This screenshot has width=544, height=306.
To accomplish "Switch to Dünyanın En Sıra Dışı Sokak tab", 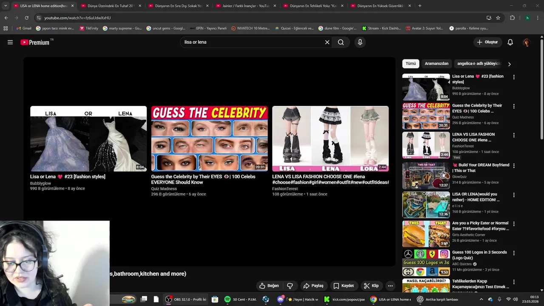I will point(178,6).
